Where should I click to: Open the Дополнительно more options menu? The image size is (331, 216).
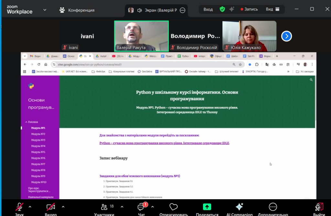273,207
